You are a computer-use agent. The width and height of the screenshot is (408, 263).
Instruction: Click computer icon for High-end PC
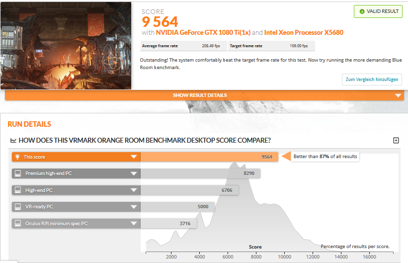coord(18,190)
